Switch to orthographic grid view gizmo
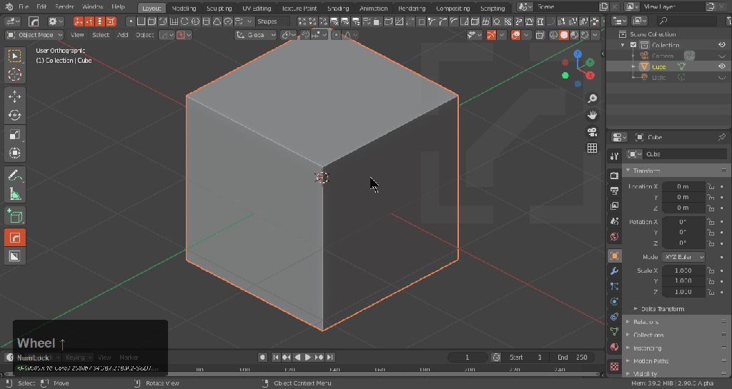 coord(592,148)
